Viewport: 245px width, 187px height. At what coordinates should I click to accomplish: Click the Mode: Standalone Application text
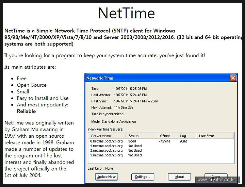[x=114, y=122]
